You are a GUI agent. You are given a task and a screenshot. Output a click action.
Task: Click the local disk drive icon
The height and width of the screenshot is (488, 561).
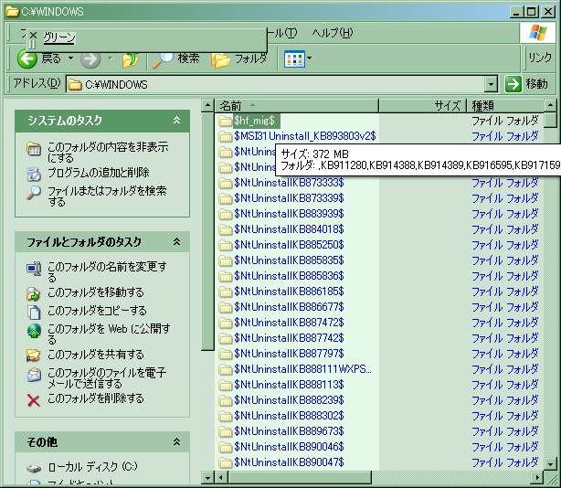[x=34, y=468]
